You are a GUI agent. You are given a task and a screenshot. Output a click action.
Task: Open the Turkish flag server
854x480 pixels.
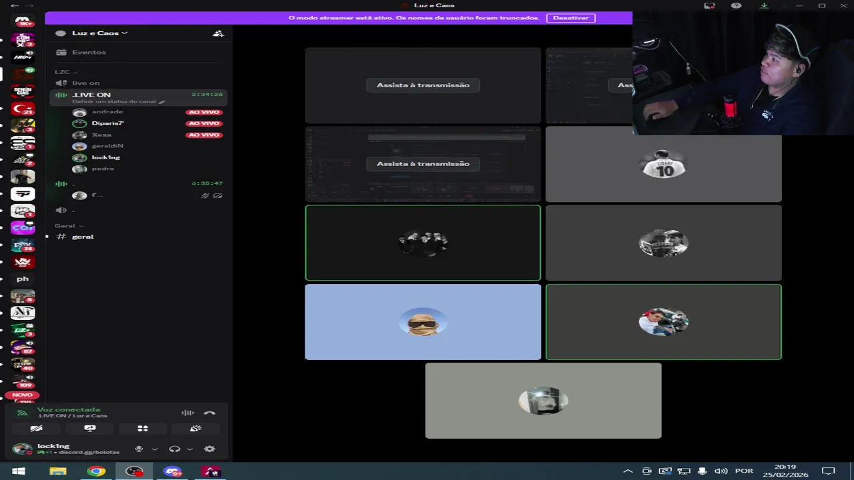[23, 108]
